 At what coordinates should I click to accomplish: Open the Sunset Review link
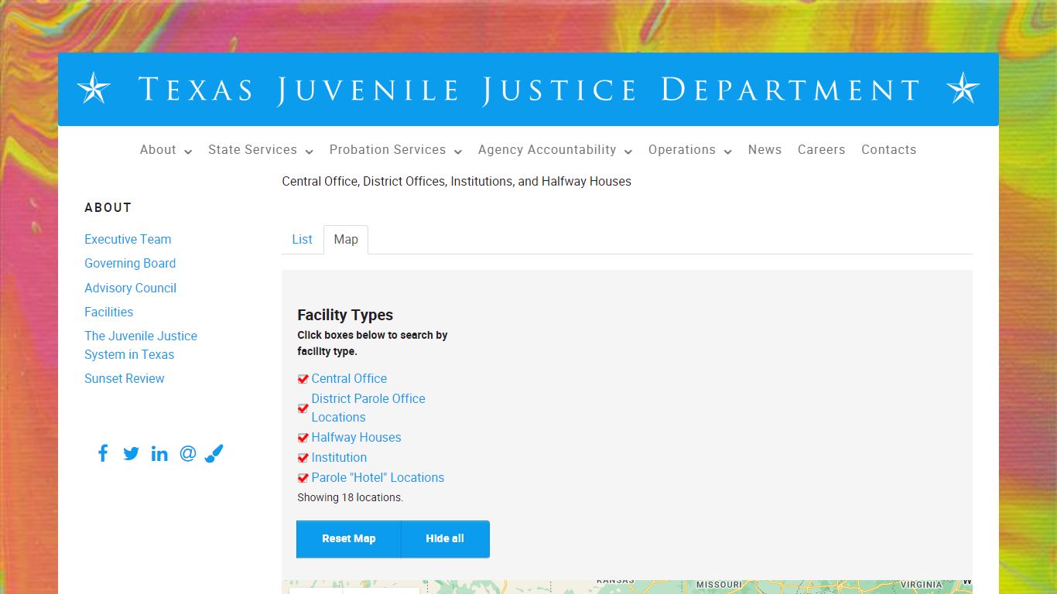pos(124,379)
